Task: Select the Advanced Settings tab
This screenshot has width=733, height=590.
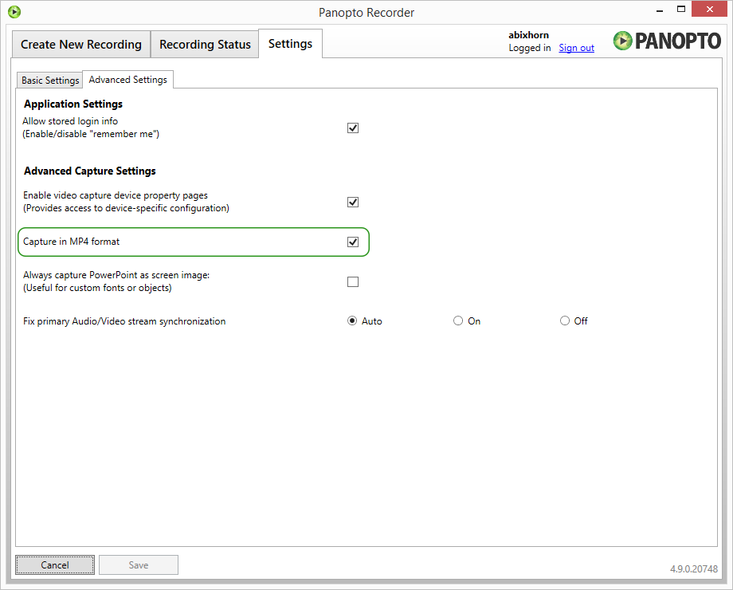Action: pos(128,80)
